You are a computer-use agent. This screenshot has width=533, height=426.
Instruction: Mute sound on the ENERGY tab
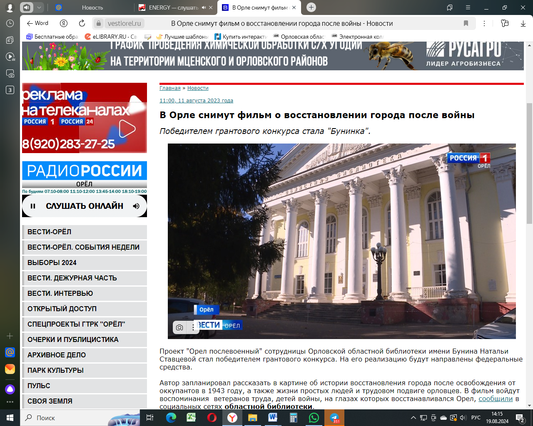(x=204, y=7)
